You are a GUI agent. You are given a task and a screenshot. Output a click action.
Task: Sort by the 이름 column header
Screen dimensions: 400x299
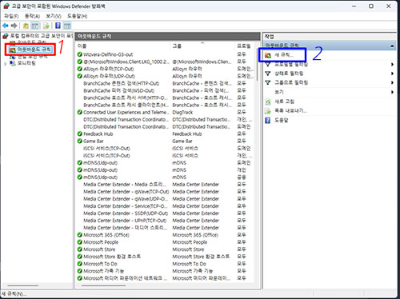click(123, 46)
